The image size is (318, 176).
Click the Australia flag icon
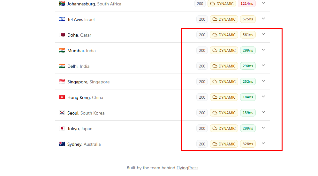point(62,144)
